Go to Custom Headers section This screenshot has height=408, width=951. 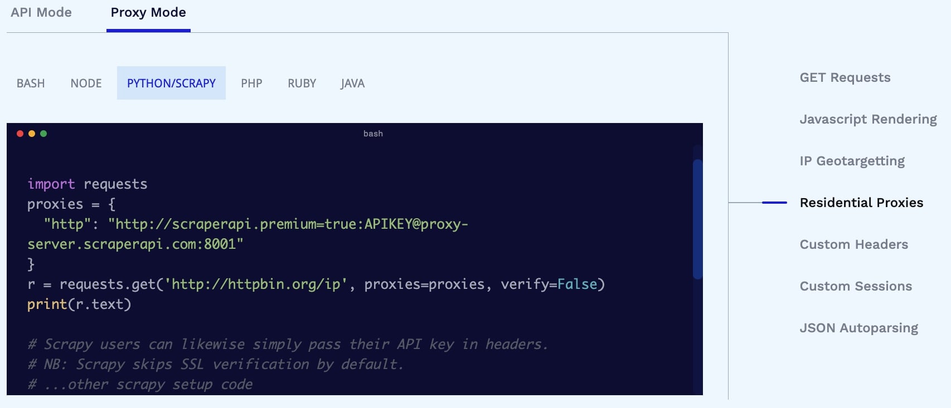pos(853,244)
